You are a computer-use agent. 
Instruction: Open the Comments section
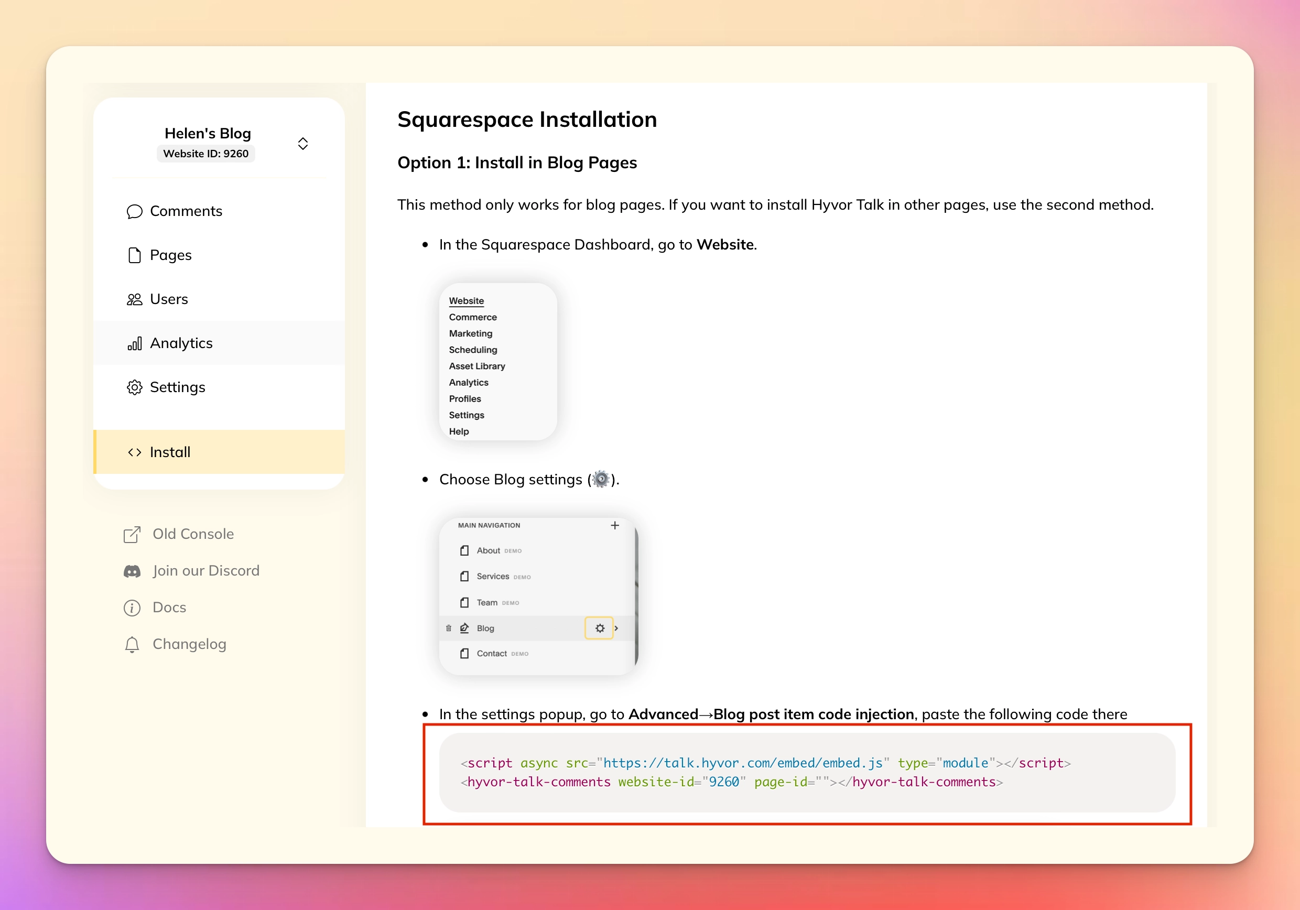[219, 211]
